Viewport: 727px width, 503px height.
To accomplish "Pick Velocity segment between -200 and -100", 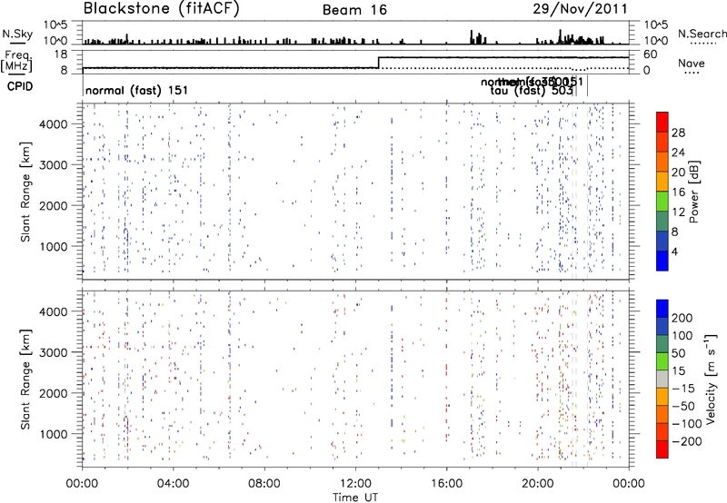I will coord(662,431).
